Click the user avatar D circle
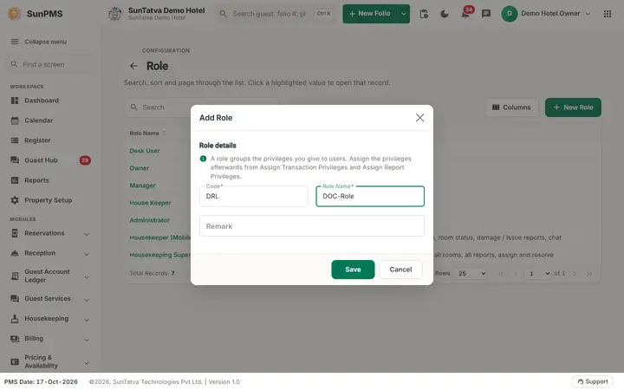Image resolution: width=624 pixels, height=390 pixels. [x=509, y=14]
